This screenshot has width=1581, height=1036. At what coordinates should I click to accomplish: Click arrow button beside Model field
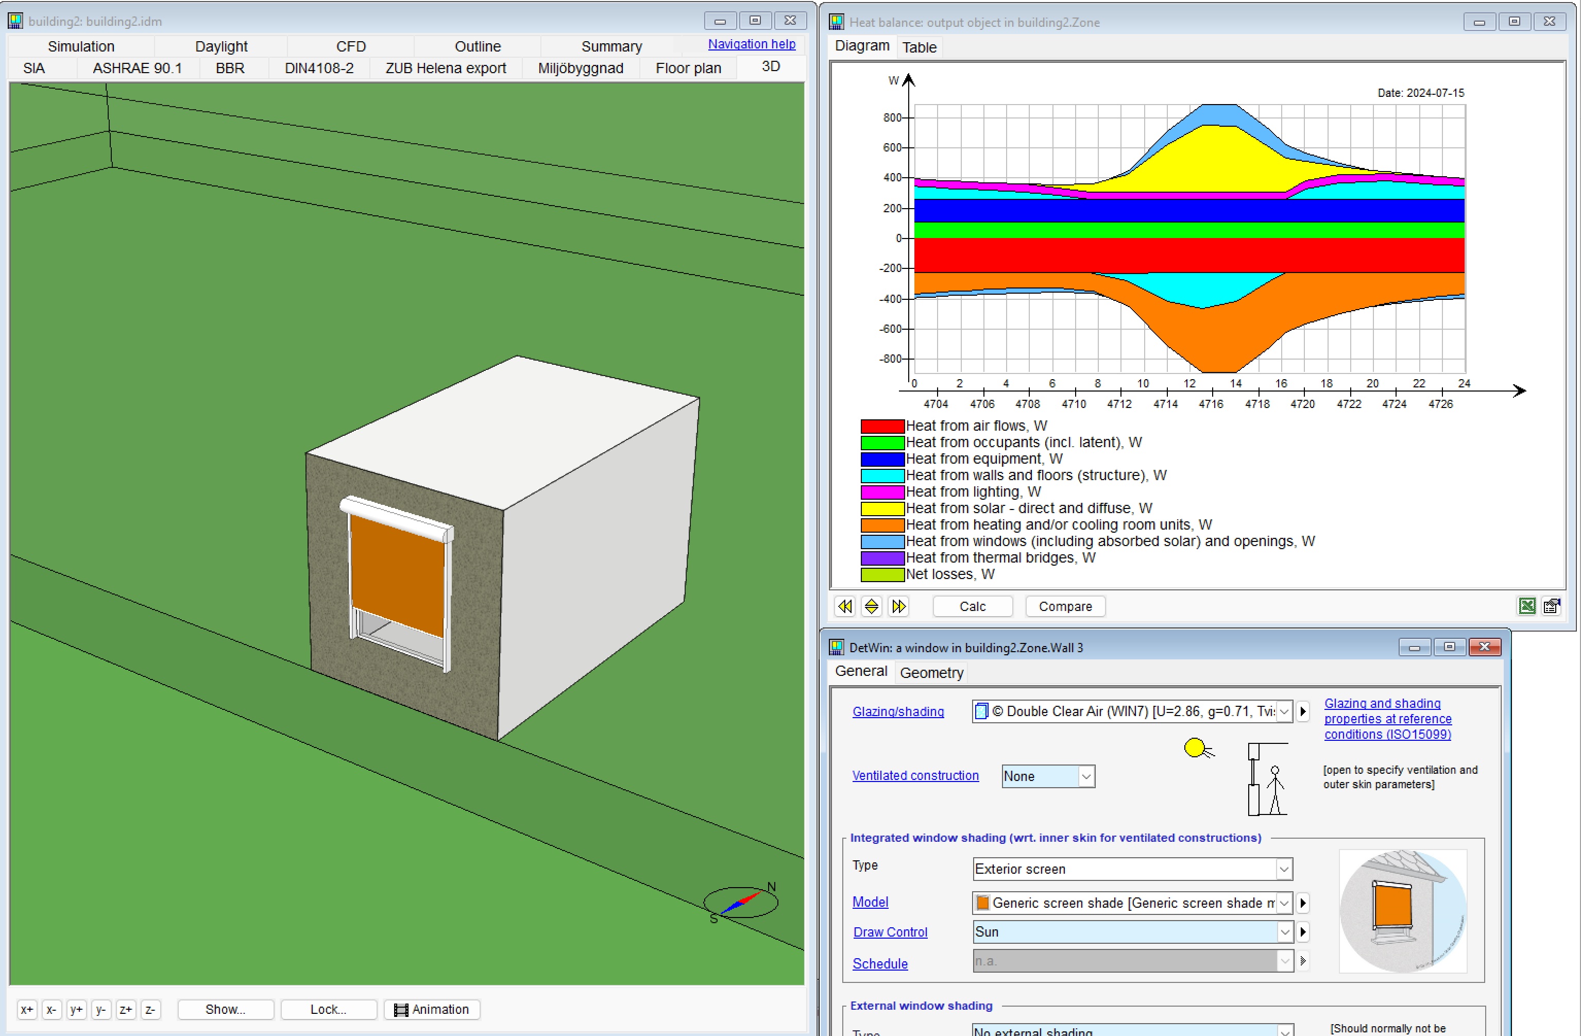click(1303, 903)
